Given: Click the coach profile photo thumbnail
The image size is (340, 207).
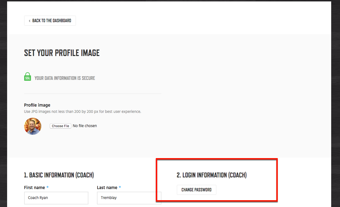Looking at the screenshot, I should (x=33, y=126).
